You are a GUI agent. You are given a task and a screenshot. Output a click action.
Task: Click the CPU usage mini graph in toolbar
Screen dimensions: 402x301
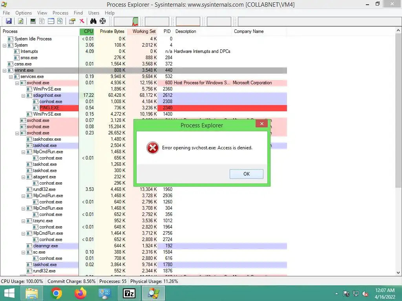coord(126,22)
